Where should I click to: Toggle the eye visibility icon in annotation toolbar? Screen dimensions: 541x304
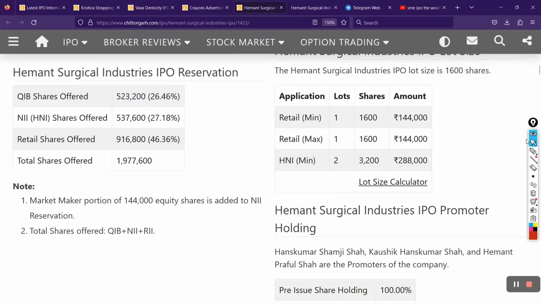533,133
